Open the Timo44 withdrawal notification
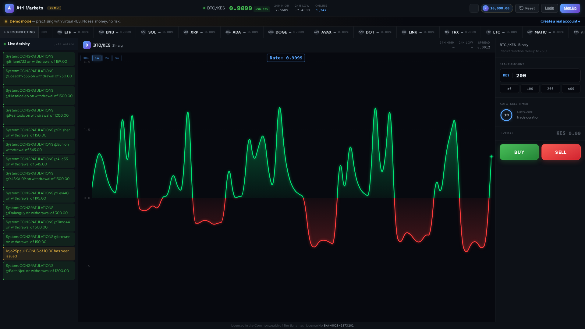Screen dimensions: 585x329 [39, 225]
